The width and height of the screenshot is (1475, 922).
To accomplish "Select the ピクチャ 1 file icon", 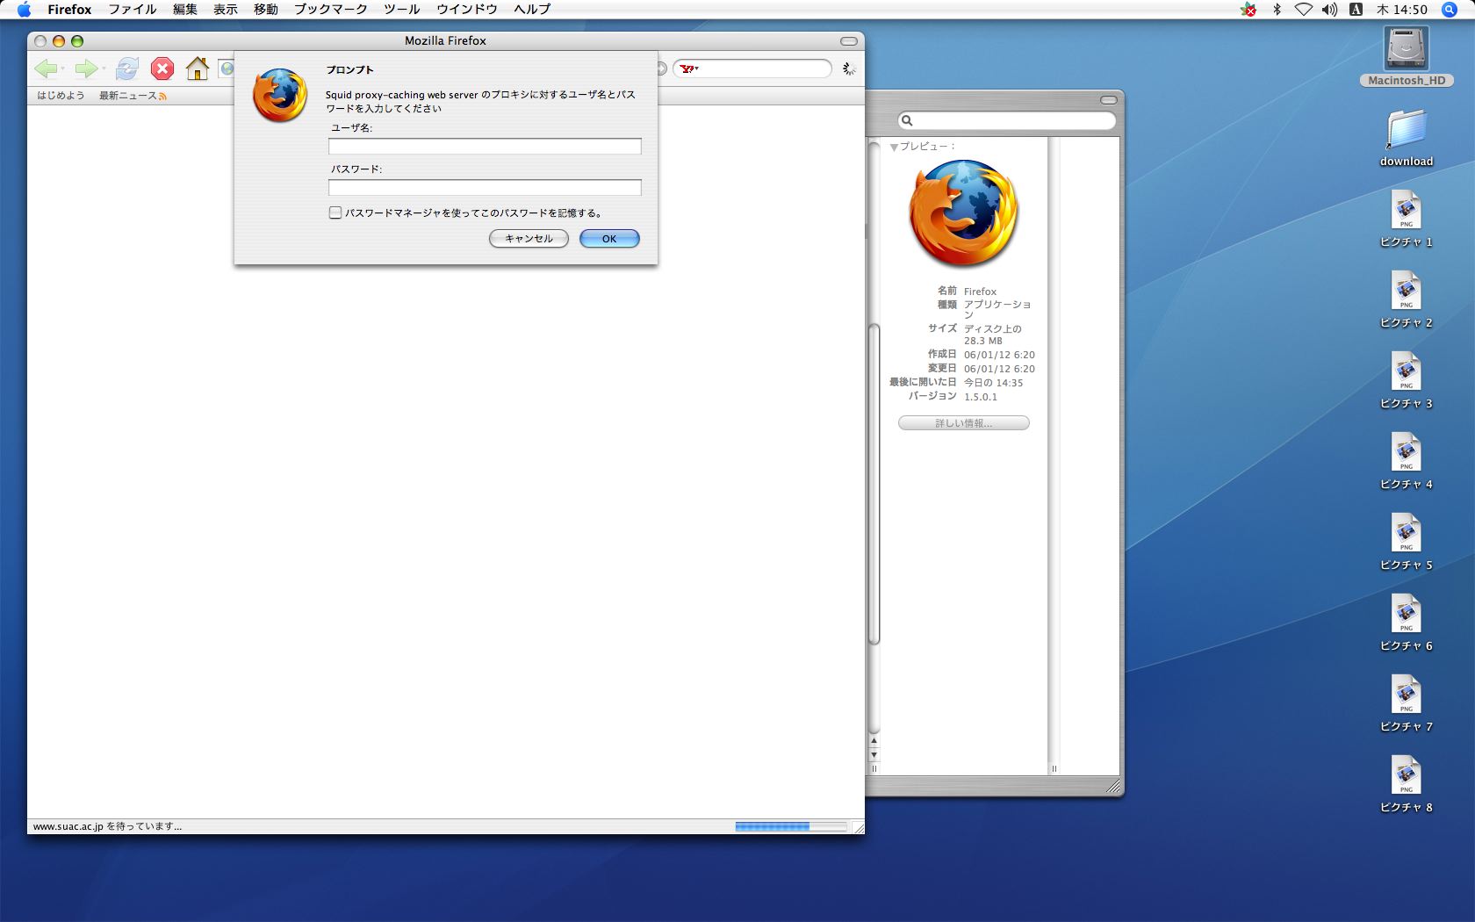I will 1407,211.
